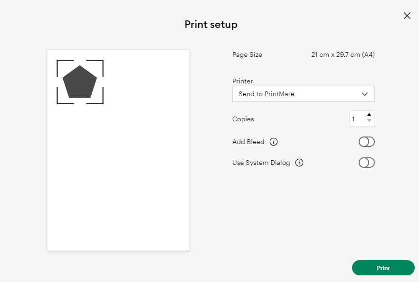This screenshot has width=419, height=282.
Task: Open the Printer dropdown list
Action: coord(303,94)
